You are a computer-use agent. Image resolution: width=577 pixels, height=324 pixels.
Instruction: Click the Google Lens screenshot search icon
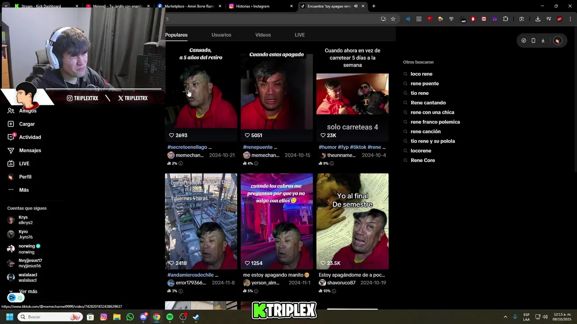(522, 19)
